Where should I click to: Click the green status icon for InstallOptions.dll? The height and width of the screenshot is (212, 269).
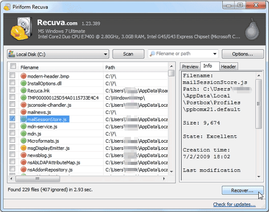coord(23,83)
